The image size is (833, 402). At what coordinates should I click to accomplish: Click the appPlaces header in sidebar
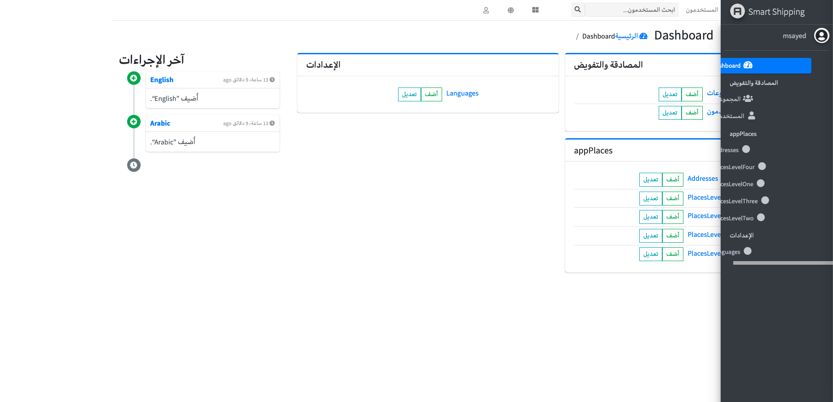(x=743, y=134)
